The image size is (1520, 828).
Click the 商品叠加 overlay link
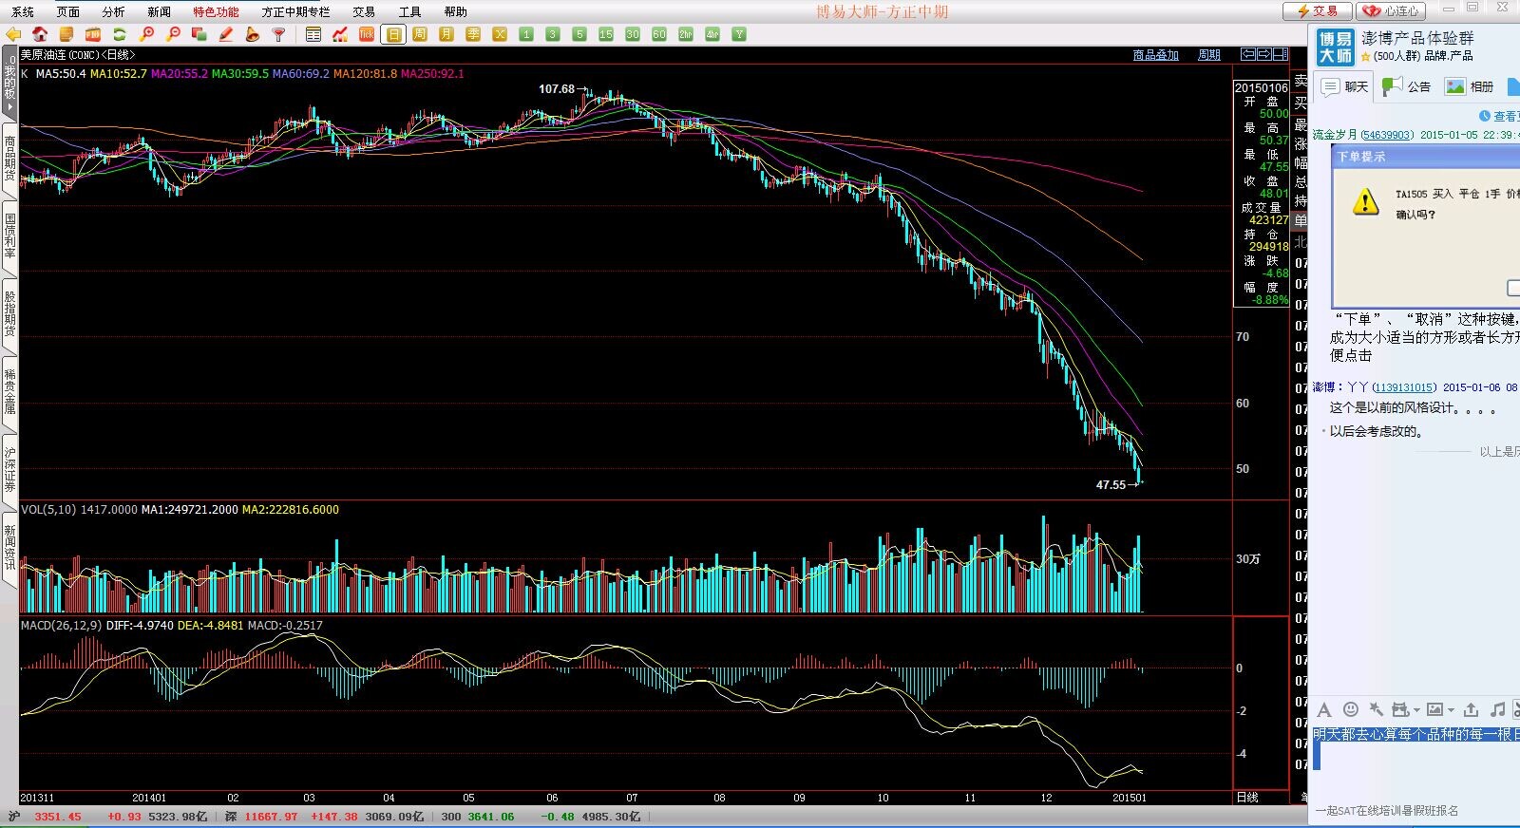coord(1155,55)
